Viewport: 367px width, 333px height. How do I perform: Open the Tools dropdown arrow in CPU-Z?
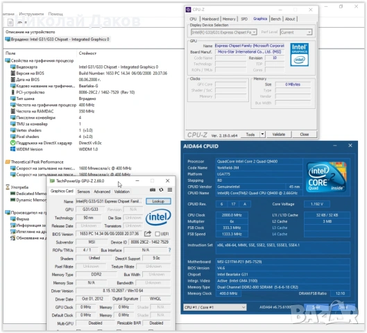[x=263, y=135]
